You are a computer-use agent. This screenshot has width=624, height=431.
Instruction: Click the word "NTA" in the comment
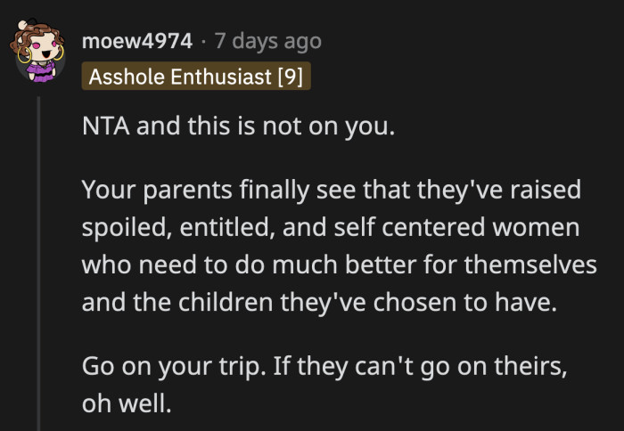(106, 126)
